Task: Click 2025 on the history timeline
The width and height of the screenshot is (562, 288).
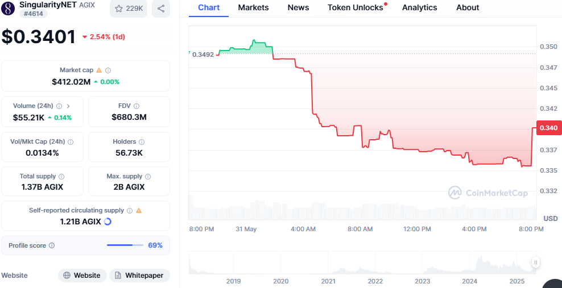Action: coord(516,281)
